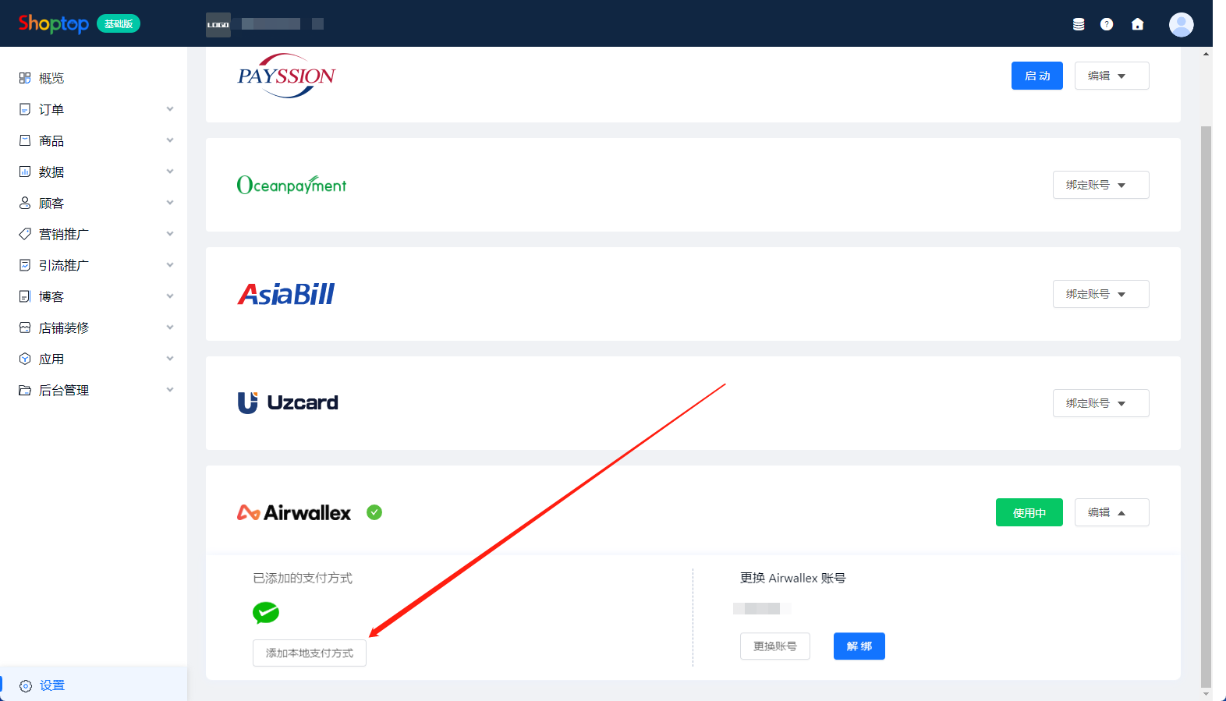Click Airwallex 使用中 status button
The image size is (1226, 701).
(1029, 512)
